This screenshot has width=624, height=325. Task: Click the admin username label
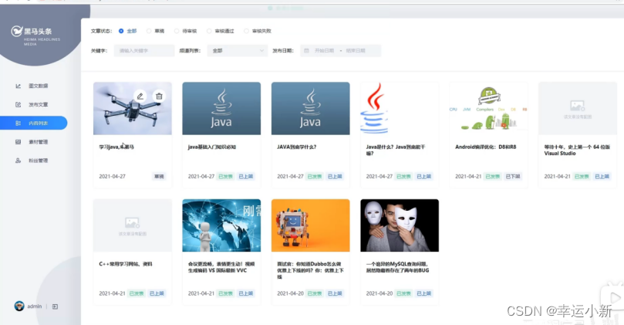pyautogui.click(x=34, y=306)
